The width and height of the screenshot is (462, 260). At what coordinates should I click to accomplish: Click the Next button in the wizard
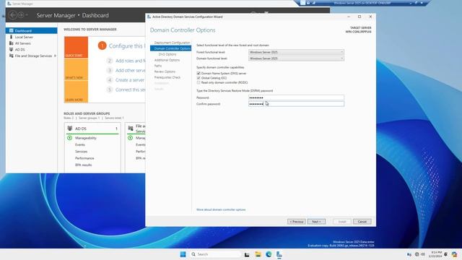pos(316,222)
